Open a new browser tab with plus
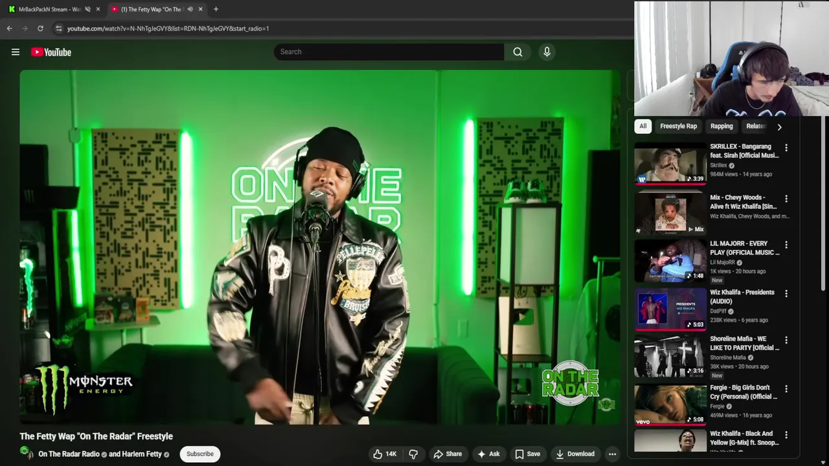 click(x=216, y=9)
